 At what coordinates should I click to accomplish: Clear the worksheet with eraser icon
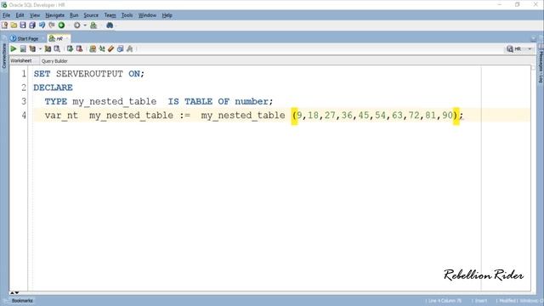pos(111,49)
